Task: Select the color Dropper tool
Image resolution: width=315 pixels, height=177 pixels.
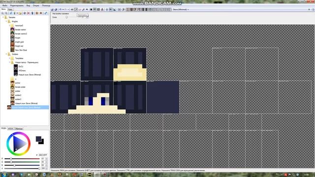Action: [x=83, y=9]
